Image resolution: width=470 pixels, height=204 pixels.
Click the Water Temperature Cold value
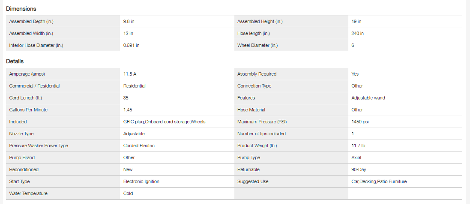(x=128, y=193)
